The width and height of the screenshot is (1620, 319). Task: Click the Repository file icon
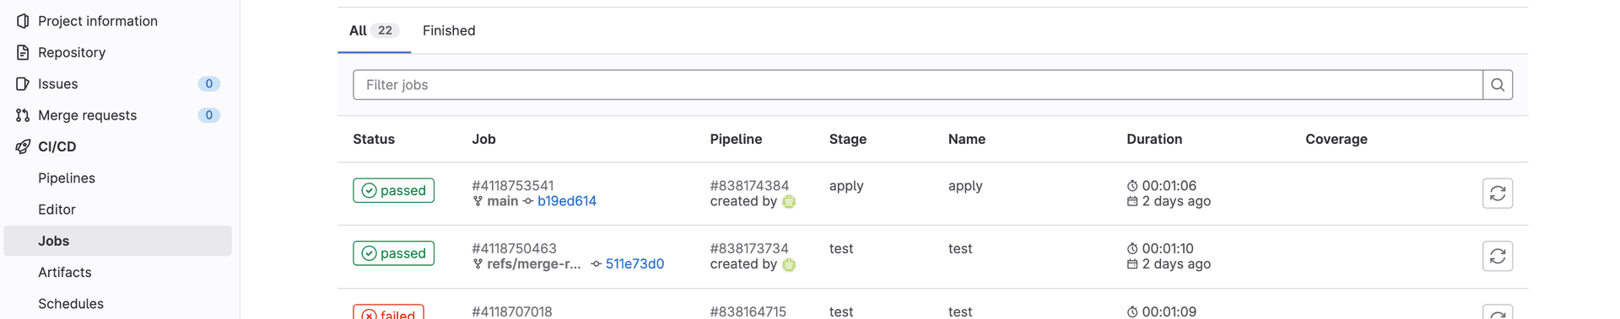point(23,52)
